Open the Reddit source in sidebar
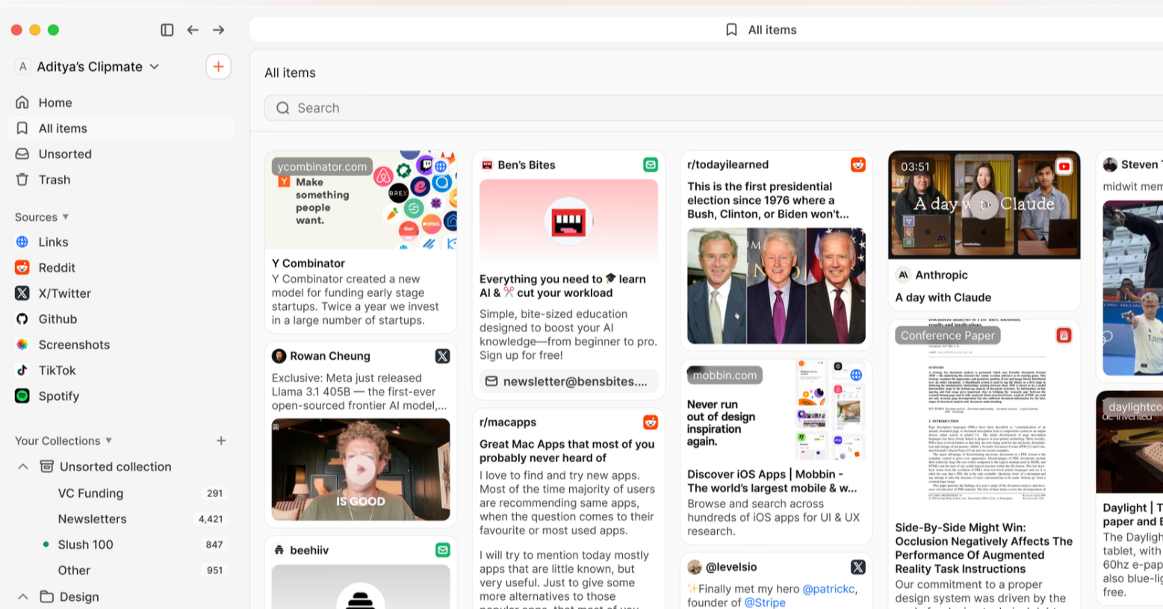This screenshot has height=609, width=1163. click(56, 267)
